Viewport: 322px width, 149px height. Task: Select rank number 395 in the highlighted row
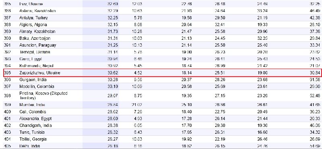coord(7,73)
